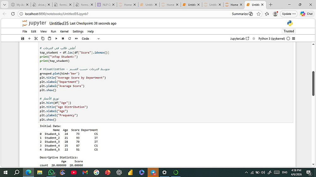Click the debugger bug icon
Viewport: 316px width, 177px height.
coord(254,38)
